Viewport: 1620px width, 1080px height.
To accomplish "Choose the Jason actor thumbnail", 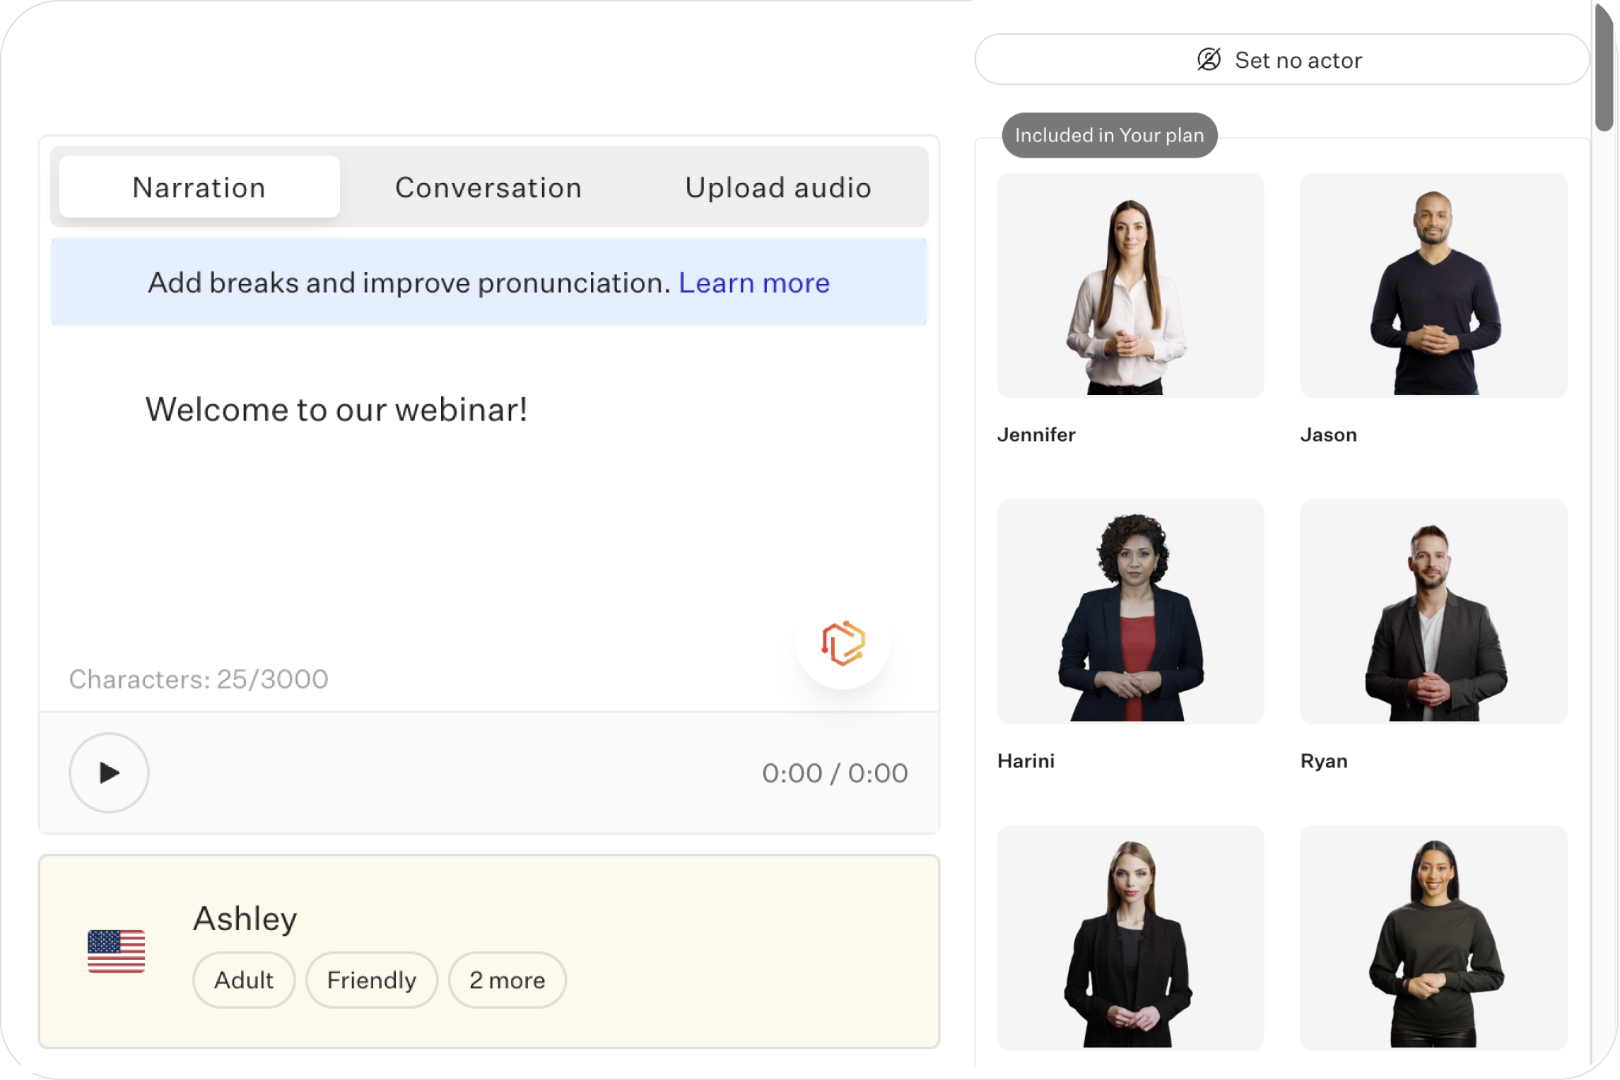I will [1433, 286].
